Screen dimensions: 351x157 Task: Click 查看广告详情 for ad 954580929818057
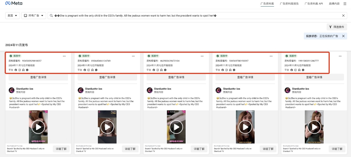[38, 77]
